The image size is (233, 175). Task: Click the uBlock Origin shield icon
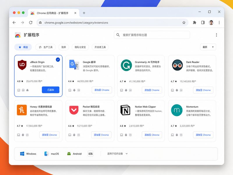pos(22,65)
